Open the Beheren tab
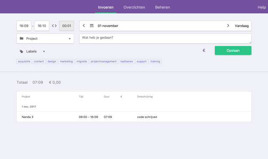The width and height of the screenshot is (268, 159). coord(162,7)
